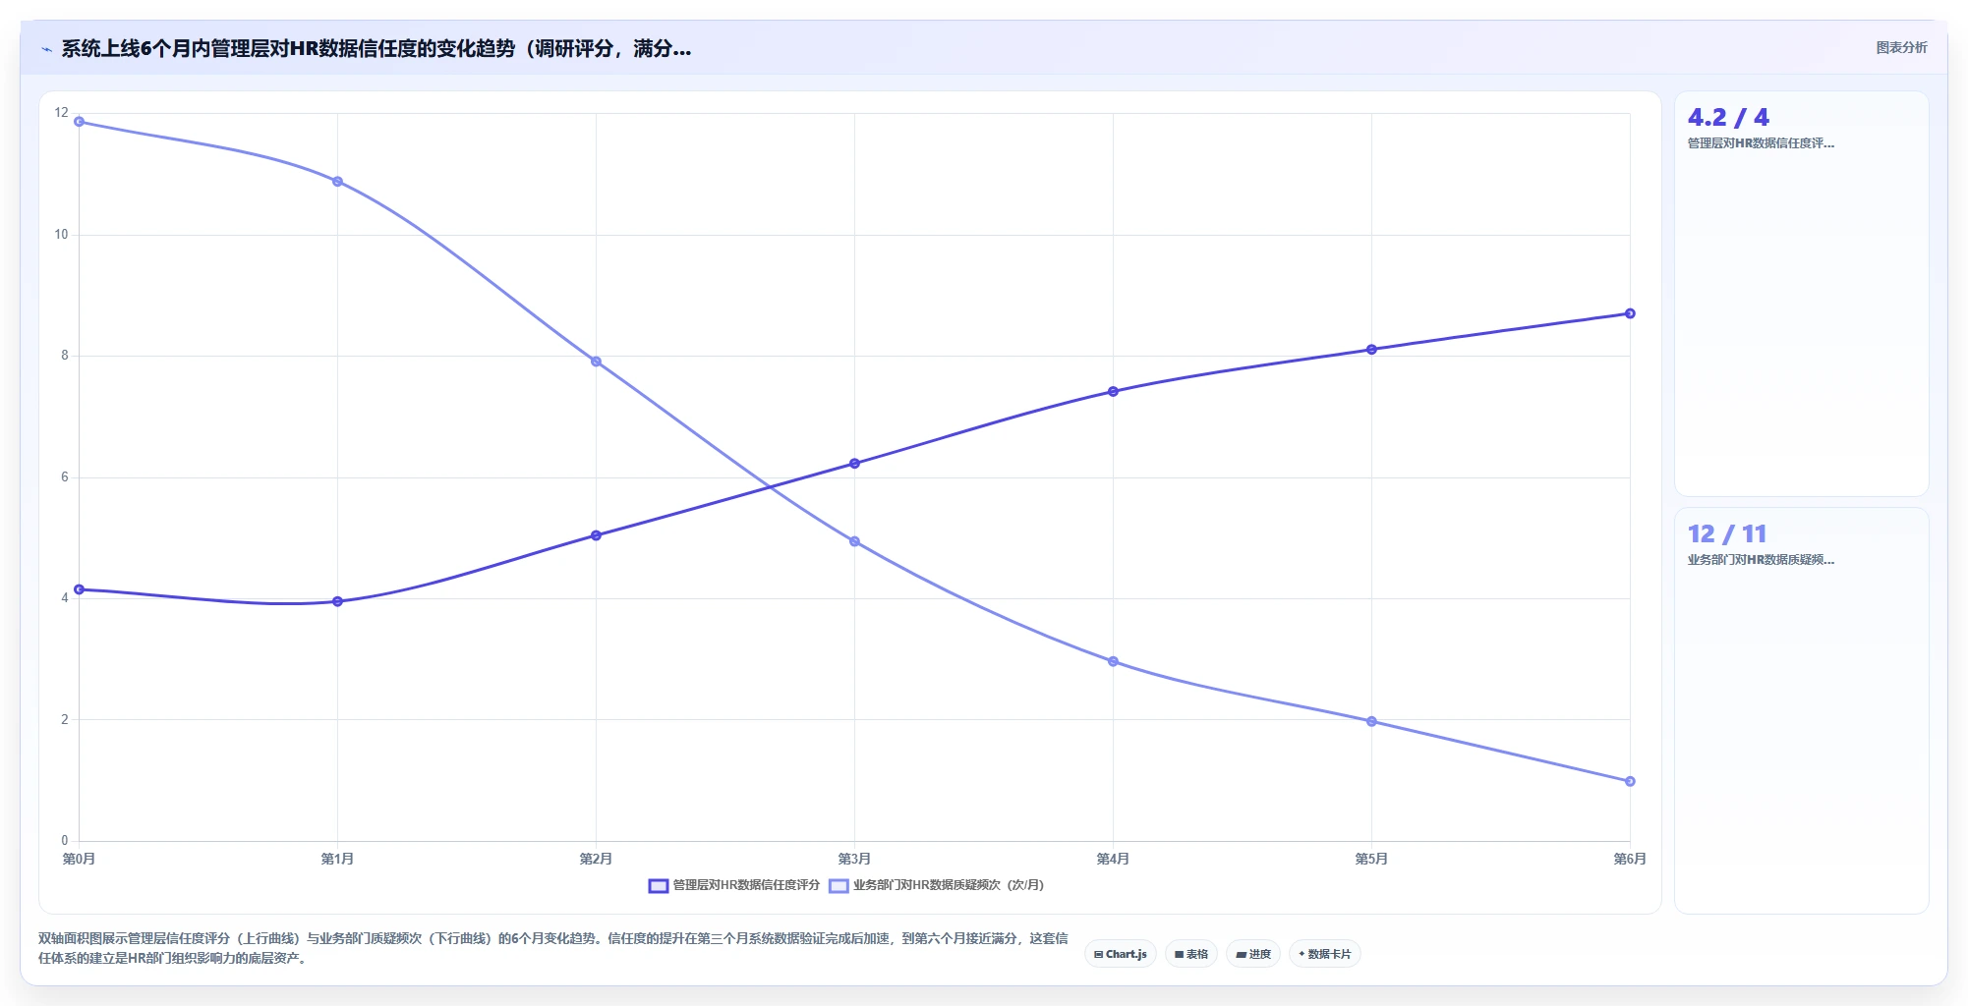The height and width of the screenshot is (1006, 1968).
Task: Click the description text starting 双轴面积图展示
Action: tap(552, 948)
